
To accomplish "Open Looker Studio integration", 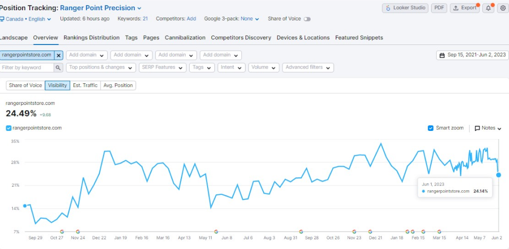I will 405,8.
